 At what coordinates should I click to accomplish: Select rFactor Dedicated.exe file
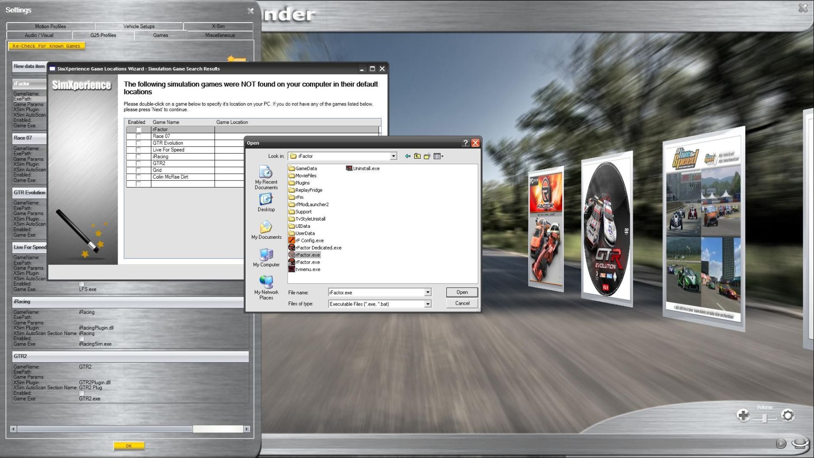tap(315, 248)
